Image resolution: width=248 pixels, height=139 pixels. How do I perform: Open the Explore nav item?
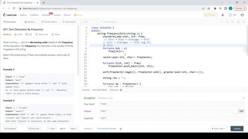(x=23, y=15)
